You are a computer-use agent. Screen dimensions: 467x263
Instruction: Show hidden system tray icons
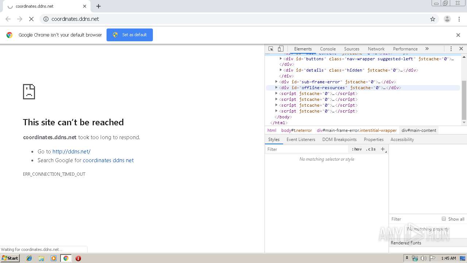coord(407,258)
